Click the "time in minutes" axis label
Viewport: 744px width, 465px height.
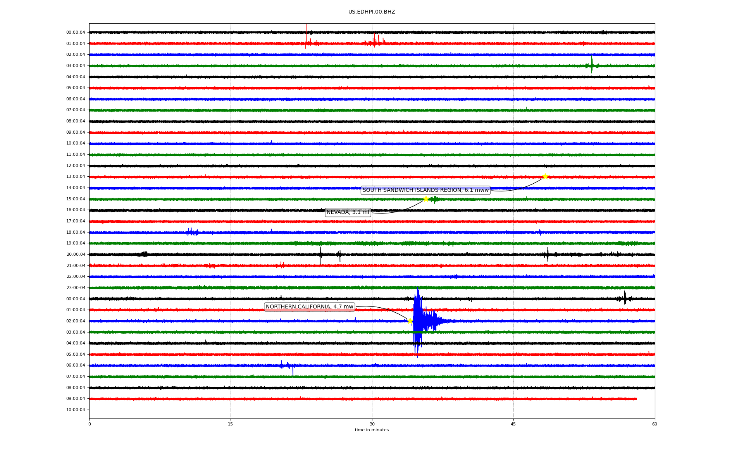(372, 430)
